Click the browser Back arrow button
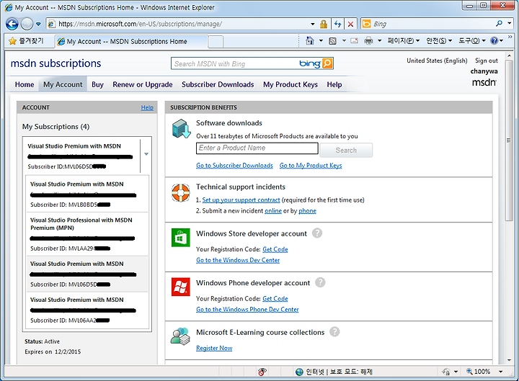The height and width of the screenshot is (381, 519). pyautogui.click(x=12, y=24)
